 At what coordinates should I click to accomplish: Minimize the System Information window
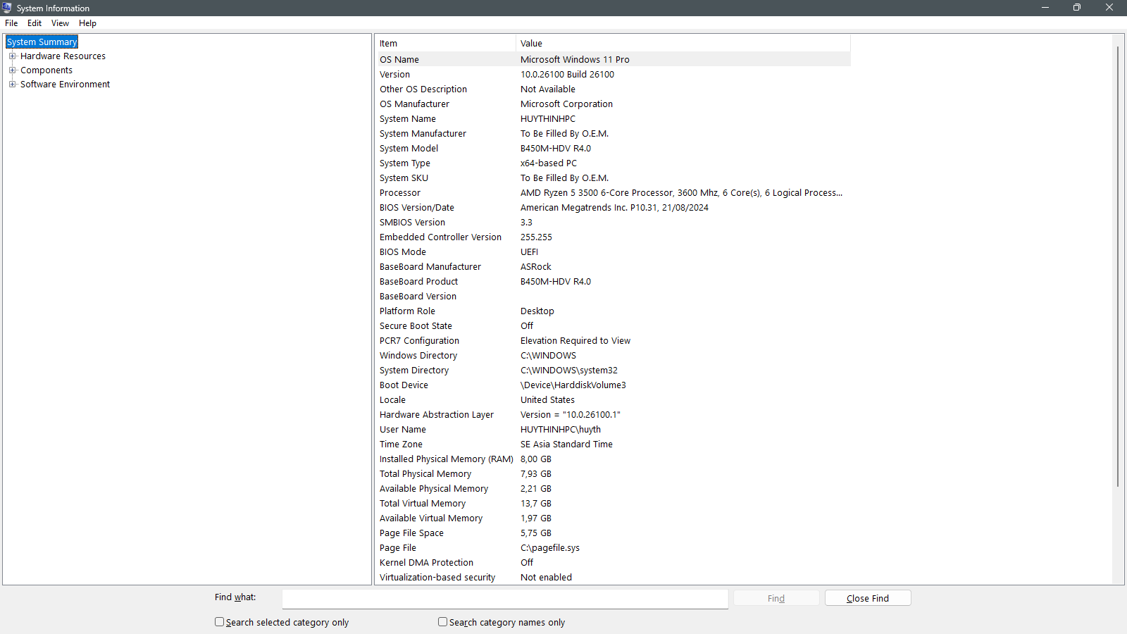click(x=1045, y=8)
